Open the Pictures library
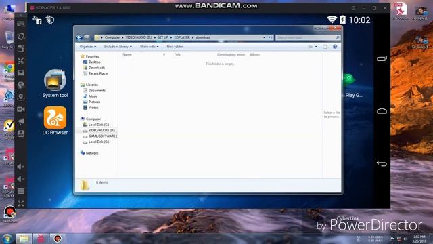The height and width of the screenshot is (244, 433). coord(92,102)
